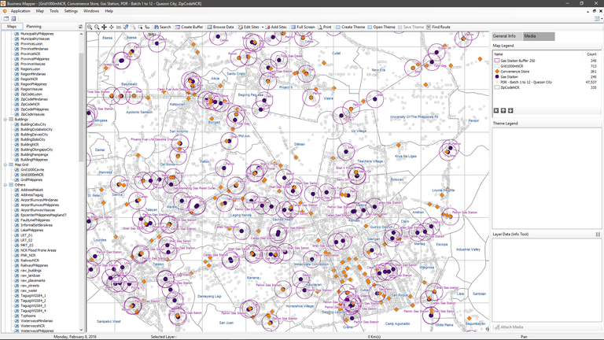The width and height of the screenshot is (604, 340).
Task: Toggle the ZipCodeNCR layer checkbox
Action: [x=17, y=104]
